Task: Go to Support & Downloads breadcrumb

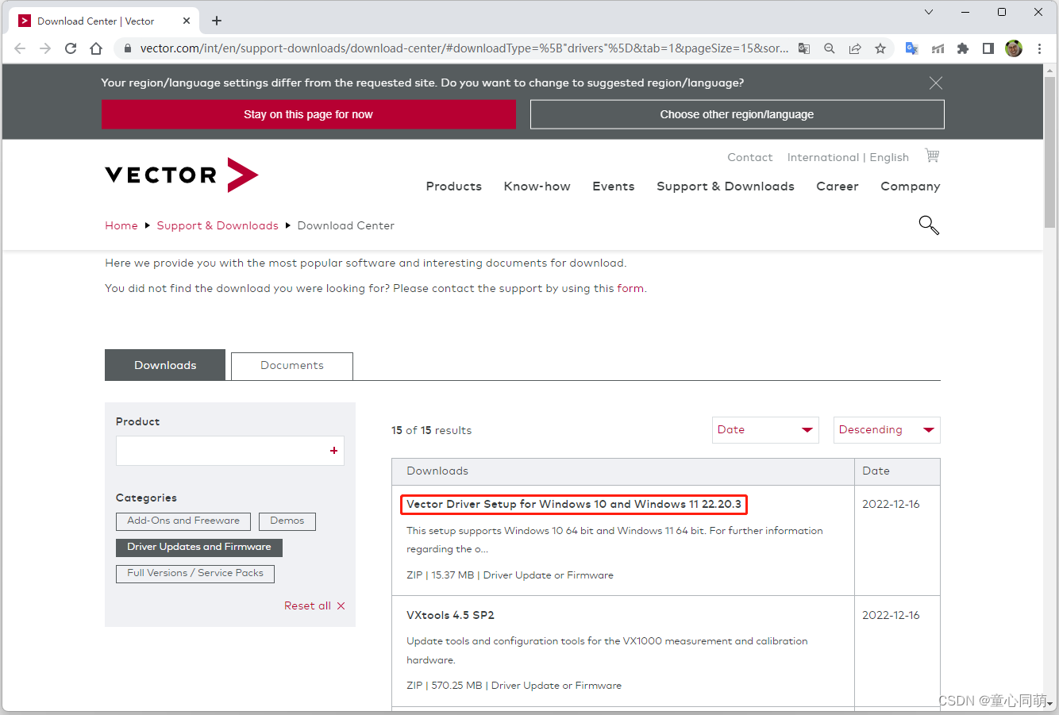Action: coord(218,225)
